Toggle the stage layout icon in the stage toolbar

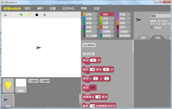(x=6, y=15)
